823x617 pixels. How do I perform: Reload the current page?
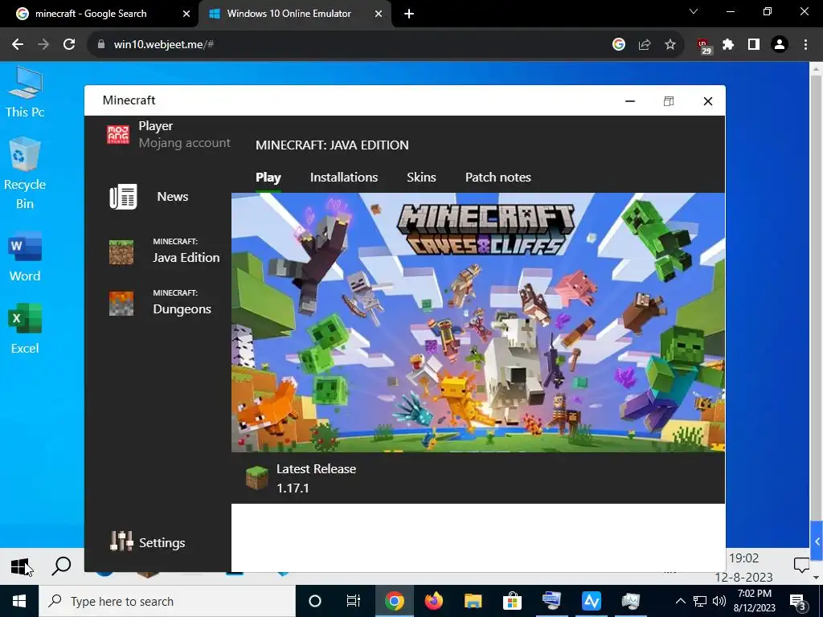[x=69, y=45]
